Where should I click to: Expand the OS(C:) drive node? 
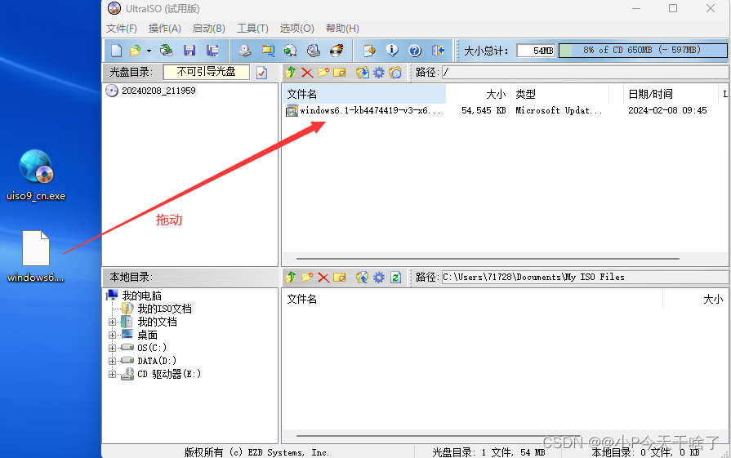112,348
